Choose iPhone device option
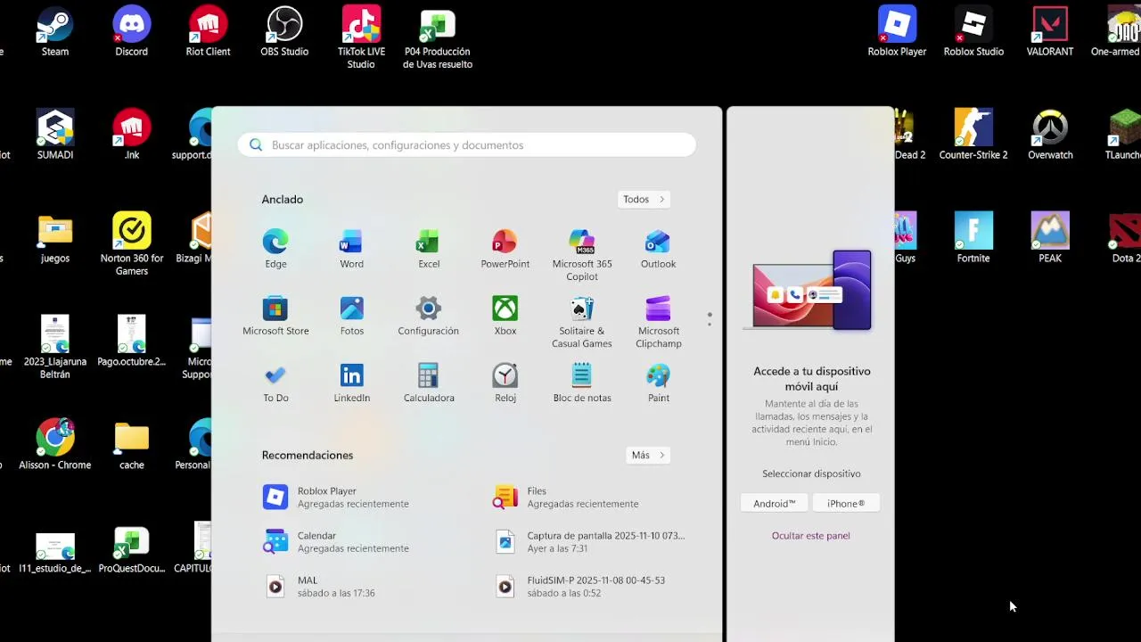 (846, 504)
